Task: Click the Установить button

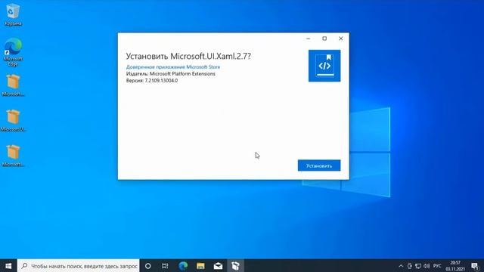Action: coord(319,165)
